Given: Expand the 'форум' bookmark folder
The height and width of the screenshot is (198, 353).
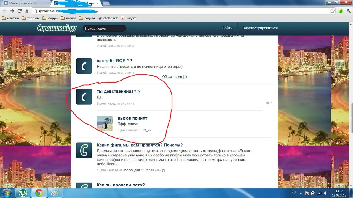Looking at the screenshot, I should click(50, 18).
